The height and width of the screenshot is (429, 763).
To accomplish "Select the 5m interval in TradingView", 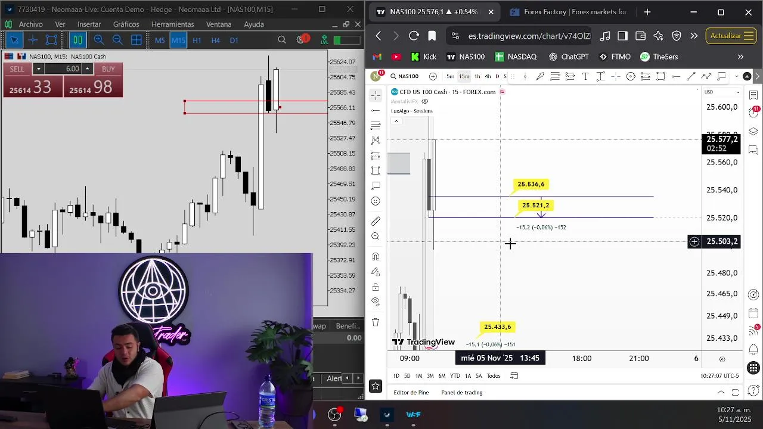I will point(450,76).
